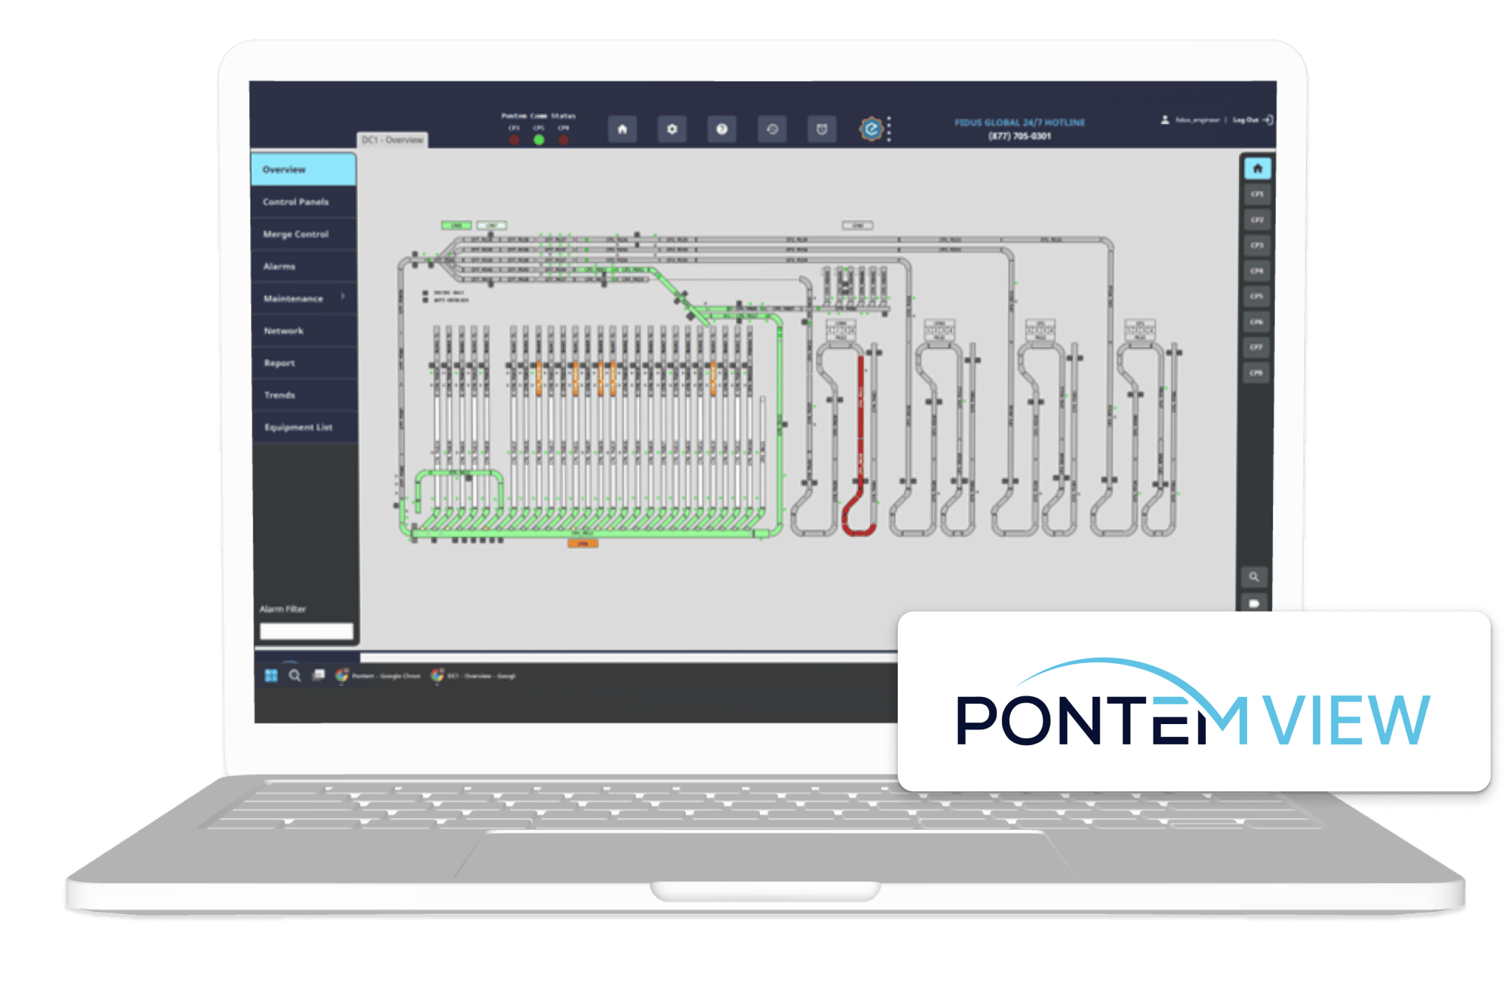The width and height of the screenshot is (1509, 1000).
Task: Select CP6 in right sidebar
Action: tap(1257, 322)
